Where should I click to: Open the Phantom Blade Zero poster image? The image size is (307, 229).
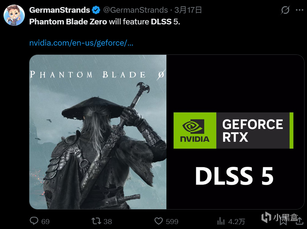coord(98,132)
